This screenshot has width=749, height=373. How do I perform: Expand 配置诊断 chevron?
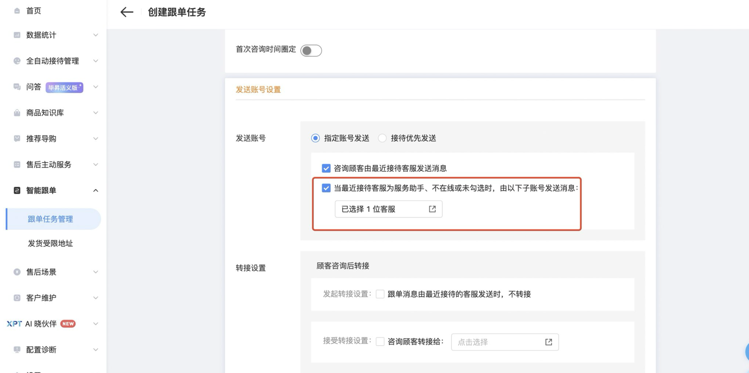[96, 350]
